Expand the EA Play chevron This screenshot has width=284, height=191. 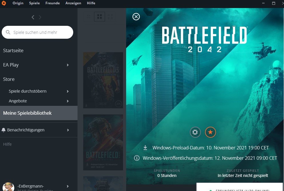[x=68, y=65]
